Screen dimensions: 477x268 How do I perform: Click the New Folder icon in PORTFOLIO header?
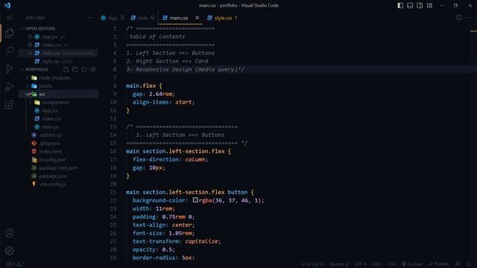pyautogui.click(x=75, y=69)
